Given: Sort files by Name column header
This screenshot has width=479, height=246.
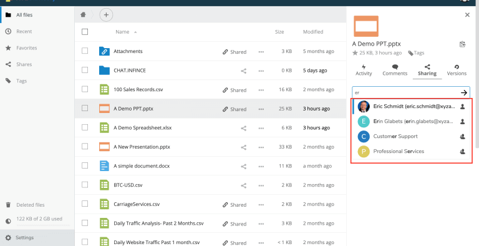Looking at the screenshot, I should [x=122, y=32].
